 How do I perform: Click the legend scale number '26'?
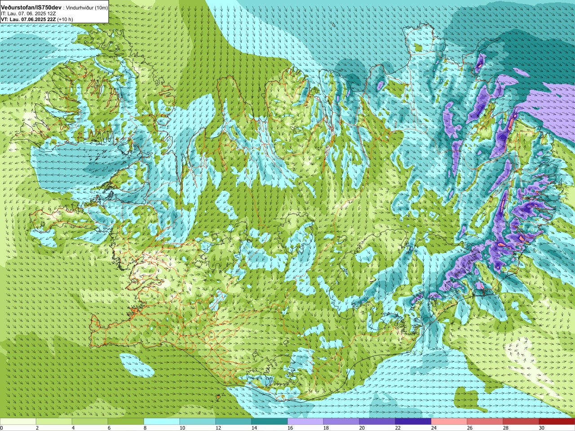(469, 428)
